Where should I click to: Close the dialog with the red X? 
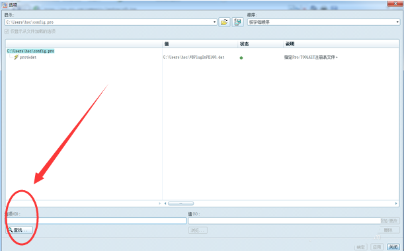click(x=396, y=3)
